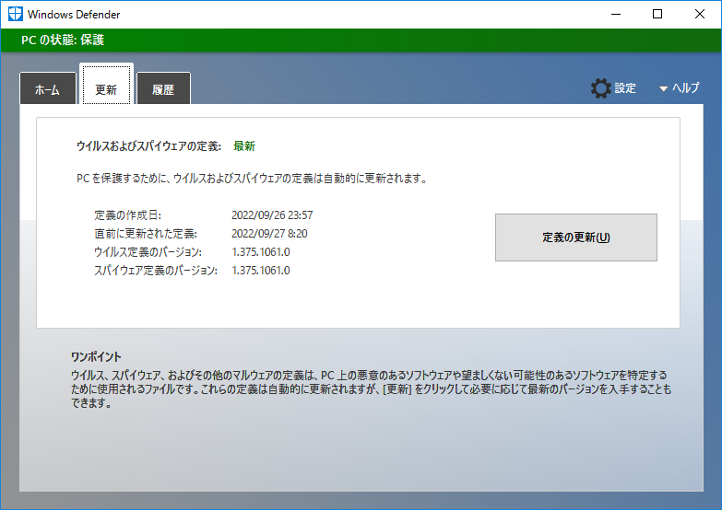The image size is (722, 510).
Task: Click the 定義の作成日 date value
Action: (271, 215)
